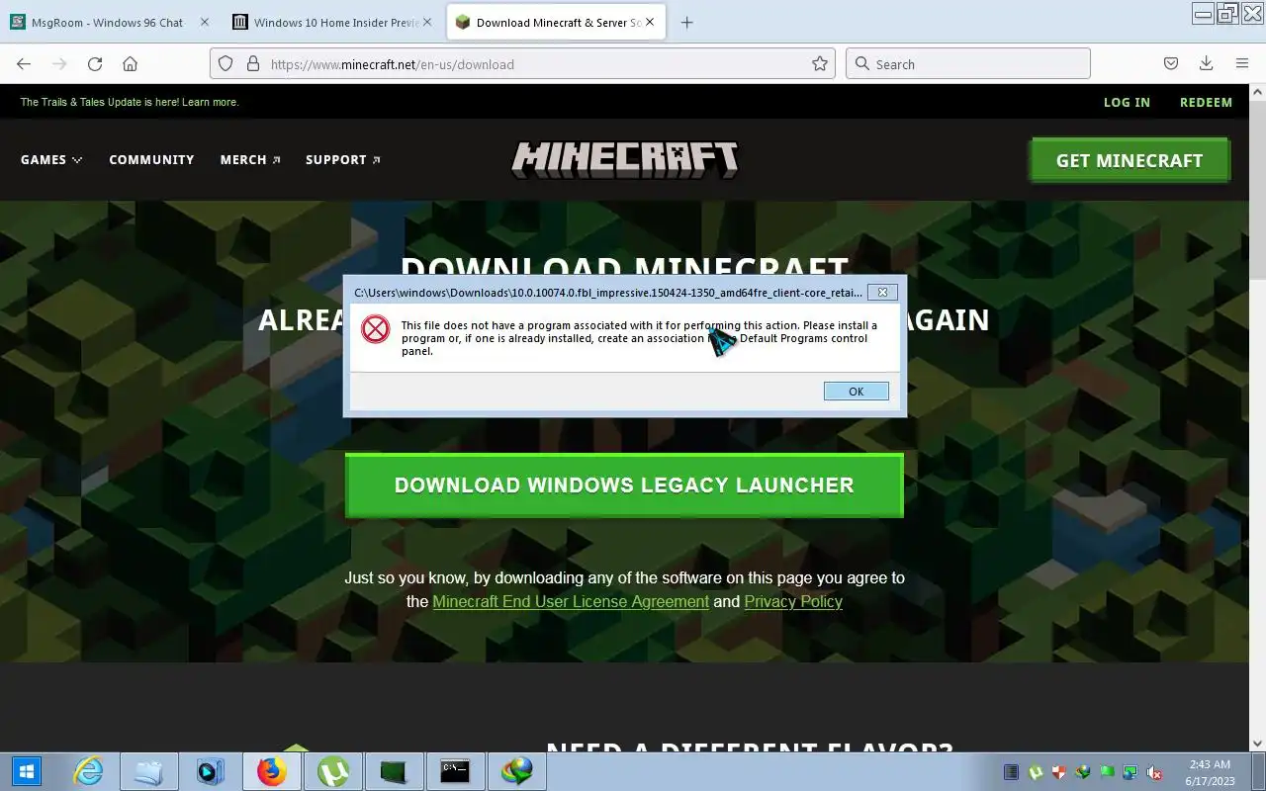Click the uTorrent system tray icon
The width and height of the screenshot is (1266, 791).
[1036, 772]
